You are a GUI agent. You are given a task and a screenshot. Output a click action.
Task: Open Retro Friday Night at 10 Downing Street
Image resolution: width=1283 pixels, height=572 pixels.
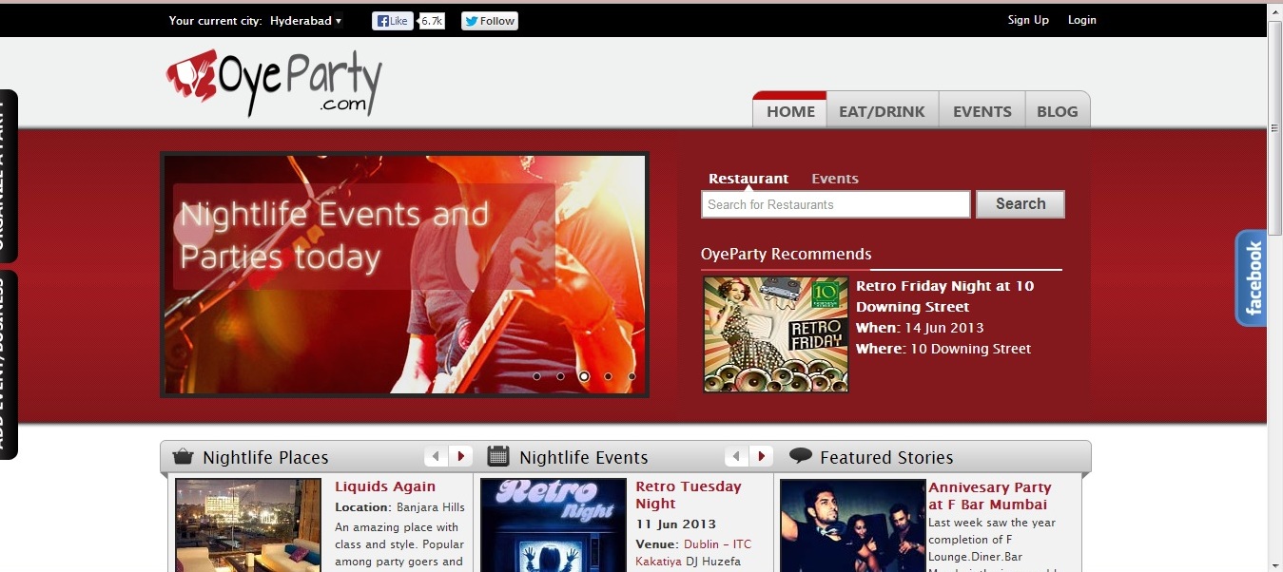pos(944,296)
